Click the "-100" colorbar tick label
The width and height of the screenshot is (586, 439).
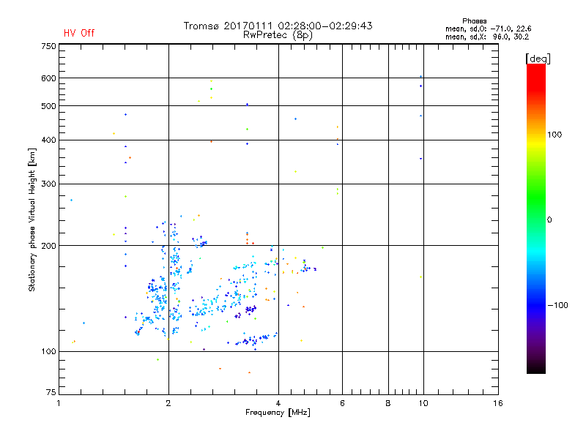tap(557, 305)
